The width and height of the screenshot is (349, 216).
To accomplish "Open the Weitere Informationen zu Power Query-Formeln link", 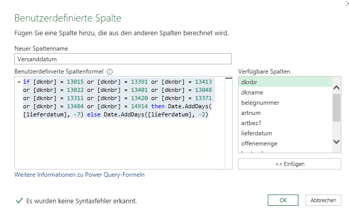I will coord(80,175).
